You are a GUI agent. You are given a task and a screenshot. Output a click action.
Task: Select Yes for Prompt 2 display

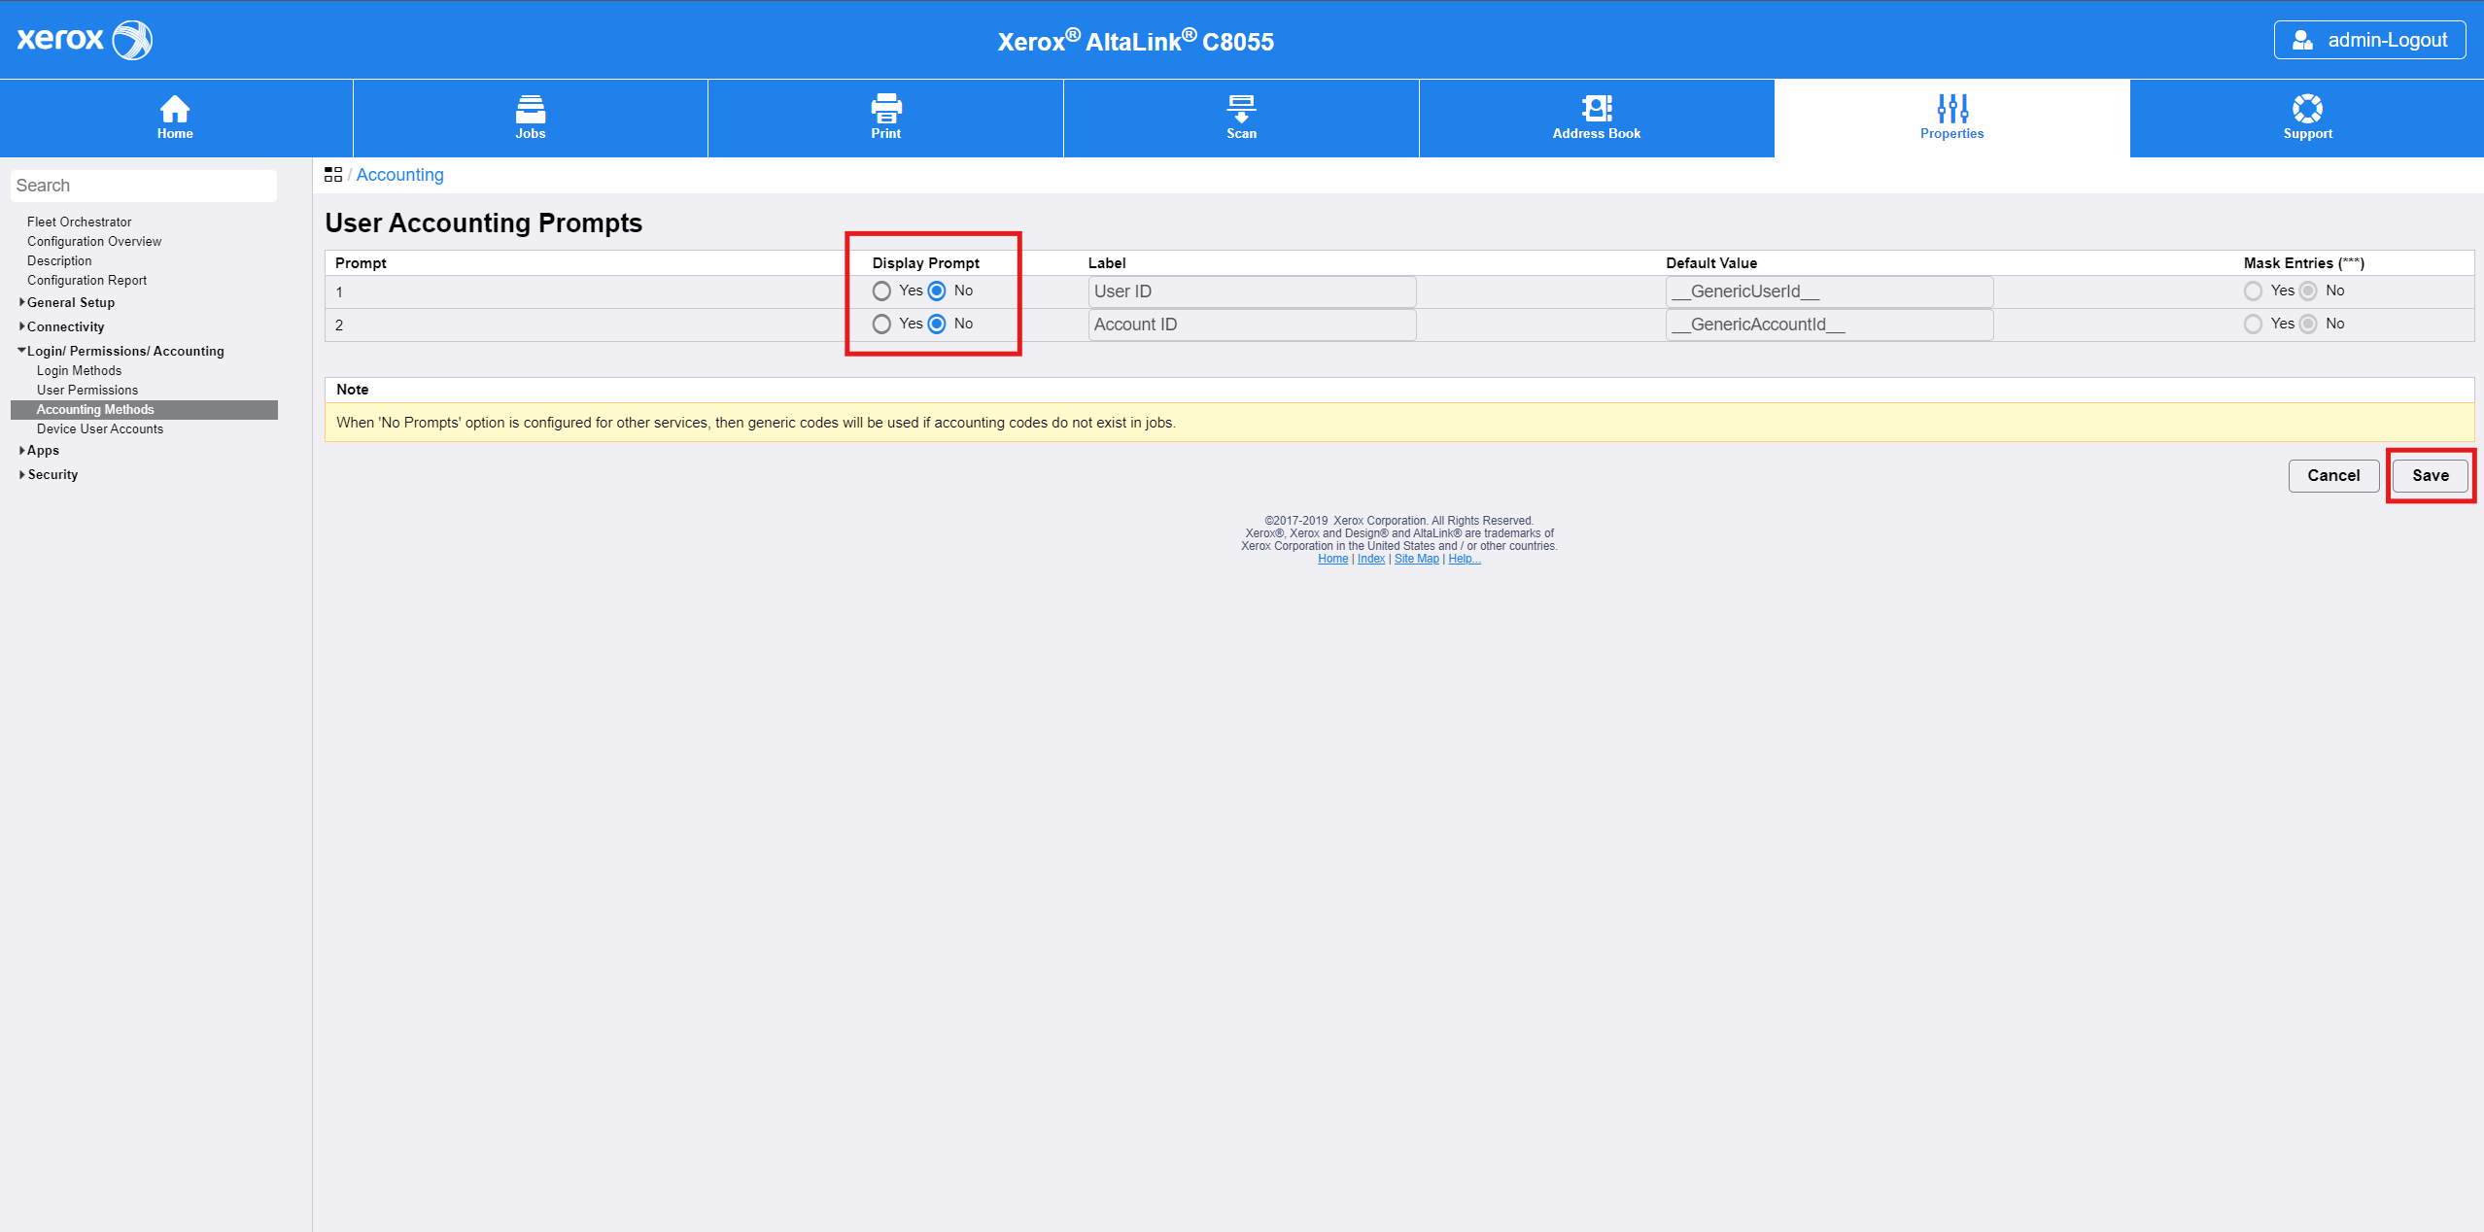click(x=881, y=325)
